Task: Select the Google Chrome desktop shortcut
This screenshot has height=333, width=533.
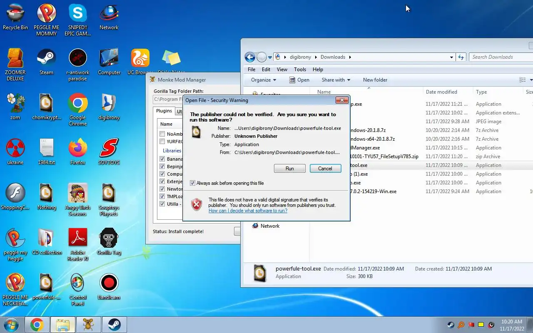Action: 78,110
